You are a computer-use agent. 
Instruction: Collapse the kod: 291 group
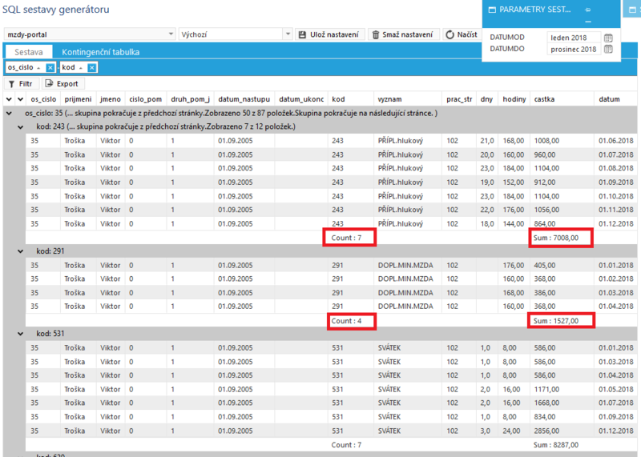[21, 251]
